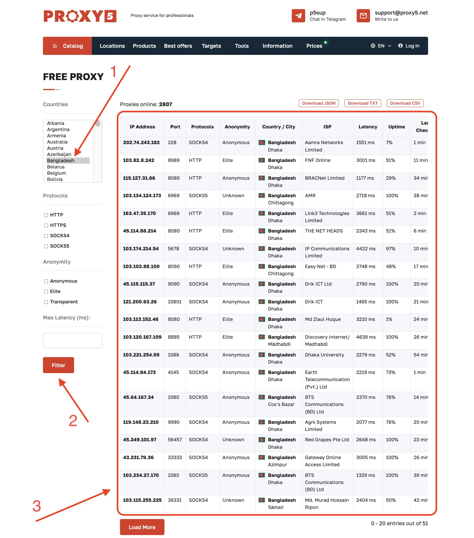Viewport: 474px width, 538px height.
Task: Open the Telegram chat icon
Action: click(298, 16)
